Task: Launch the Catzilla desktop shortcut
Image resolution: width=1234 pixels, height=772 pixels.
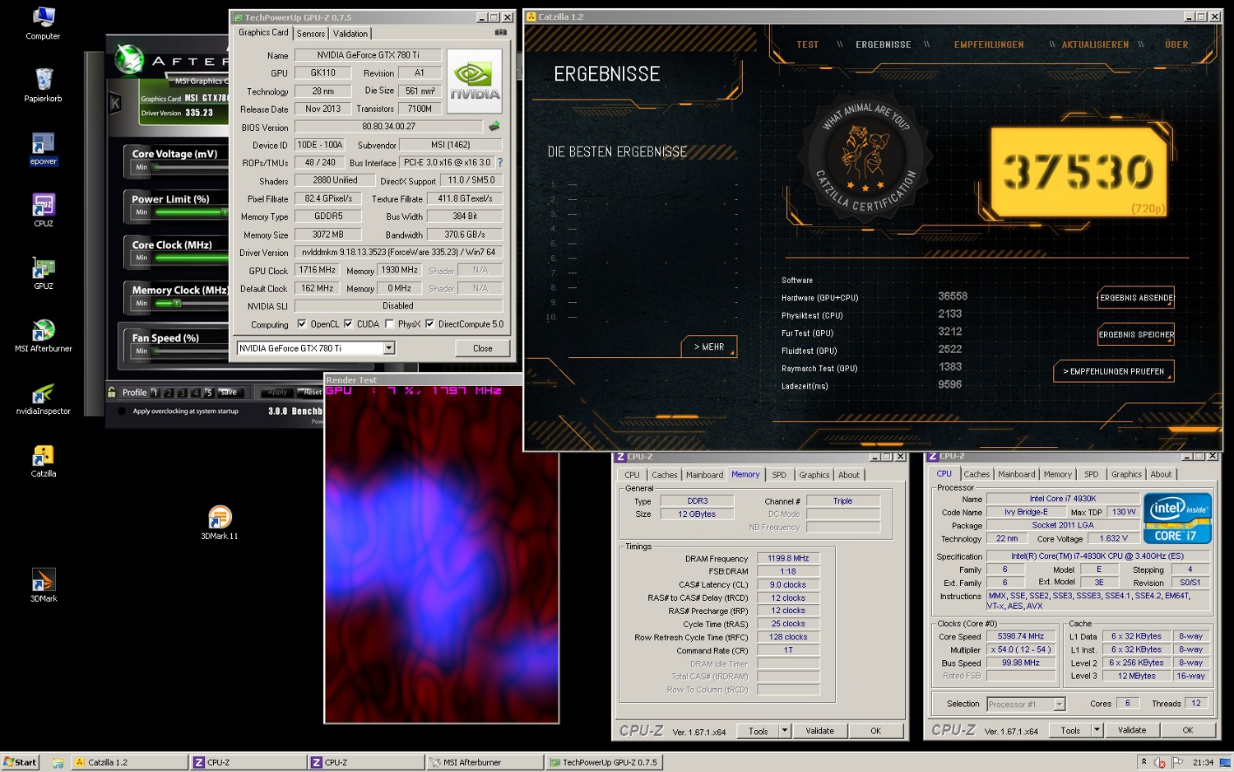Action: (43, 460)
